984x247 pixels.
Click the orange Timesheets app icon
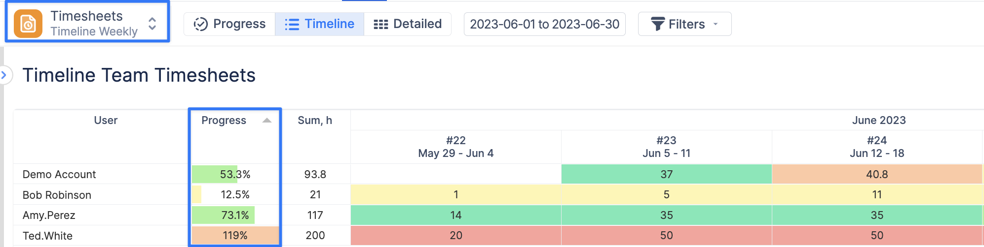click(28, 24)
